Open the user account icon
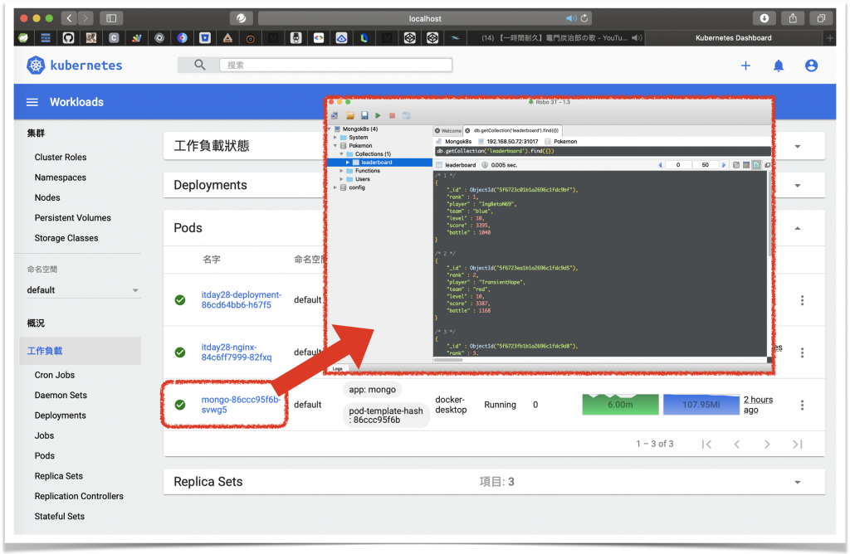The height and width of the screenshot is (554, 850). (x=812, y=66)
